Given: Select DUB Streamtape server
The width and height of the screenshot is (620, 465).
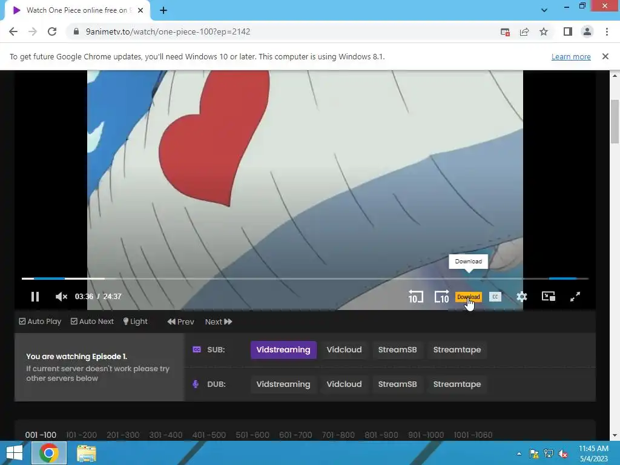Looking at the screenshot, I should tap(457, 384).
